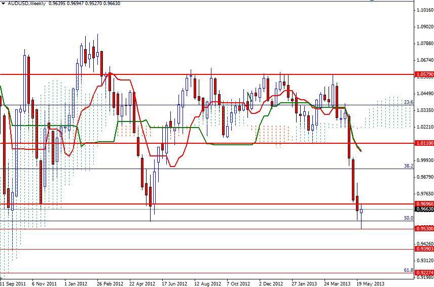Click the current price 0.96630 label
Image resolution: width=434 pixels, height=287 pixels.
point(424,209)
